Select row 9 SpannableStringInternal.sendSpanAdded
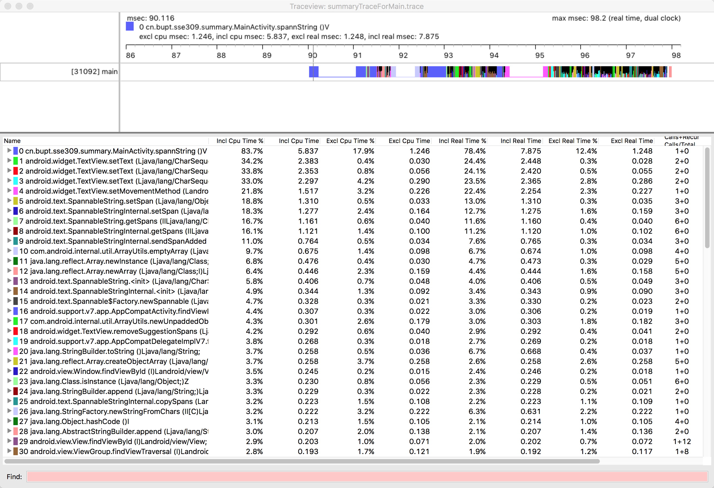This screenshot has width=714, height=488. click(113, 241)
